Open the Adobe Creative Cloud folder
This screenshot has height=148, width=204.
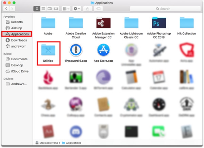coord(76,23)
